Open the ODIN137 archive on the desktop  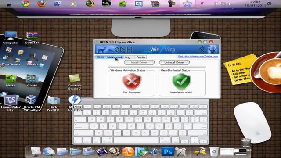(x=32, y=38)
